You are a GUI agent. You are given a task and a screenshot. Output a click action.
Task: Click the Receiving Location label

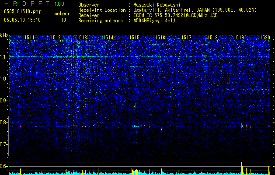click(x=102, y=10)
